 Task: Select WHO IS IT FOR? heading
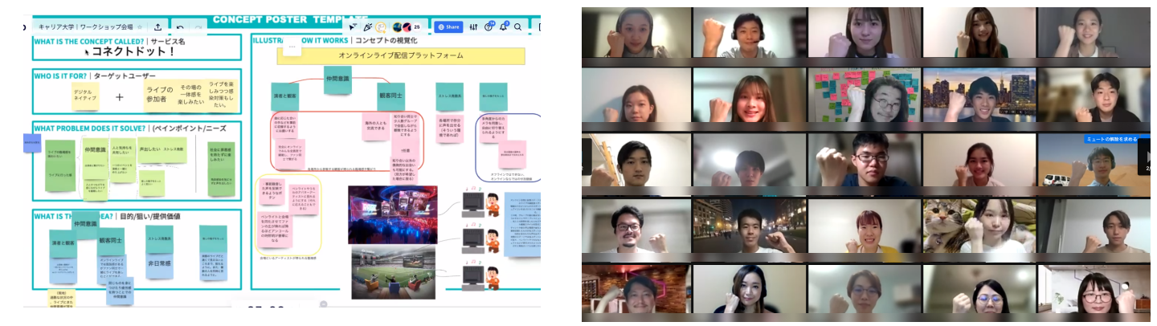(62, 76)
